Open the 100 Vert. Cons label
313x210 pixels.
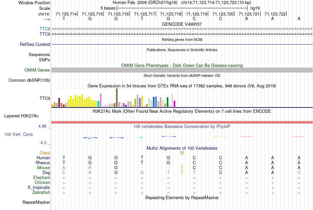(18, 135)
